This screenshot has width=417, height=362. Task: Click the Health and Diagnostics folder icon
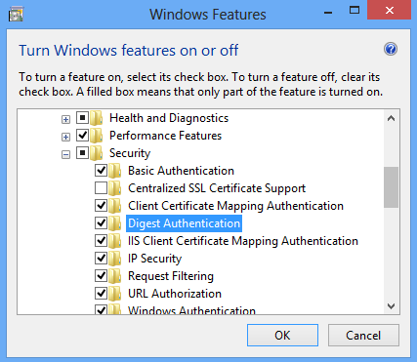(x=96, y=118)
